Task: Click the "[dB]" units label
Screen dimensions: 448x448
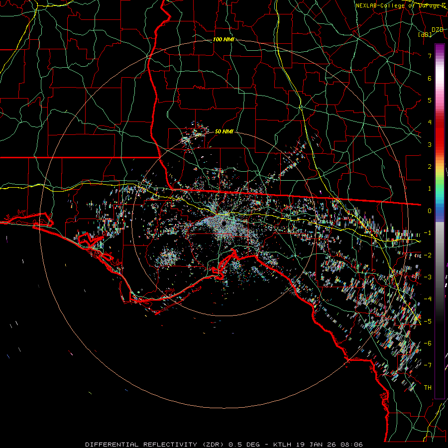Action: tap(425, 34)
